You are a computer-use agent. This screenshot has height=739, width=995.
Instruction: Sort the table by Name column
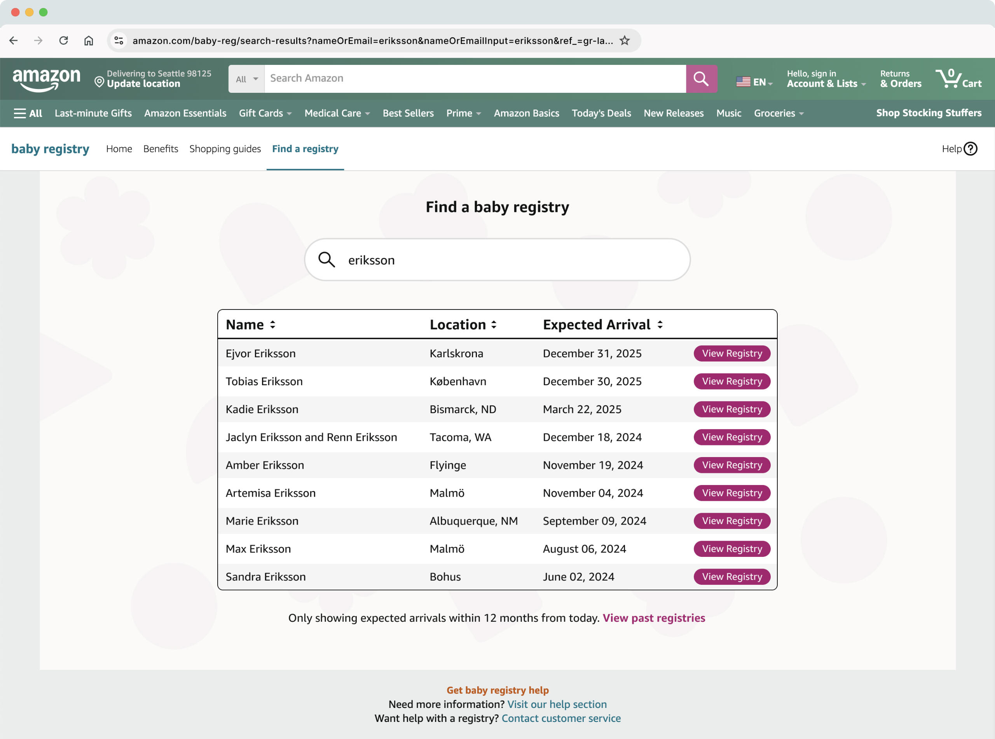pos(272,325)
